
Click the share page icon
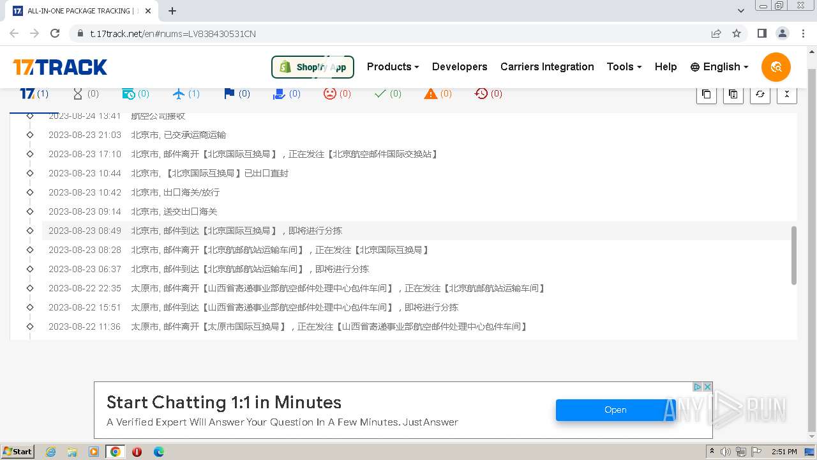[716, 34]
